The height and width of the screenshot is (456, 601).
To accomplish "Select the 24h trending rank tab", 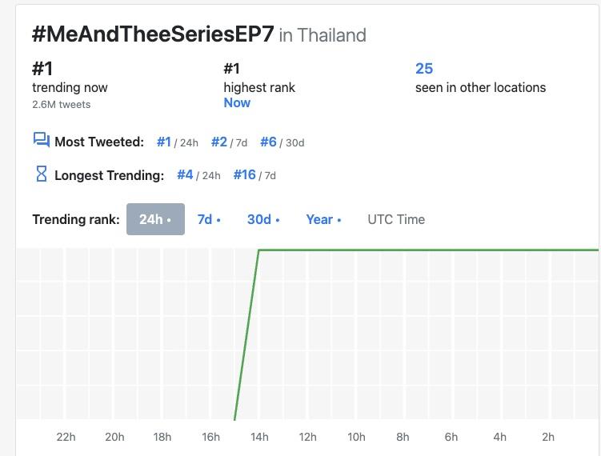I will click(x=155, y=219).
